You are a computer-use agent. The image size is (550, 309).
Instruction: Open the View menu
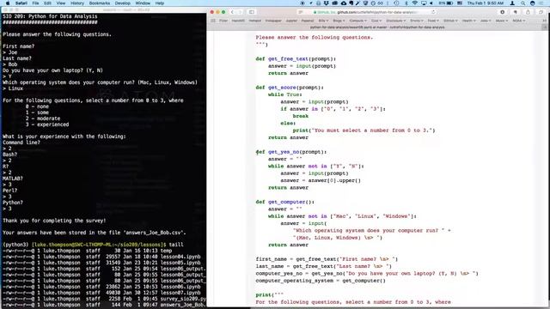[x=61, y=3]
